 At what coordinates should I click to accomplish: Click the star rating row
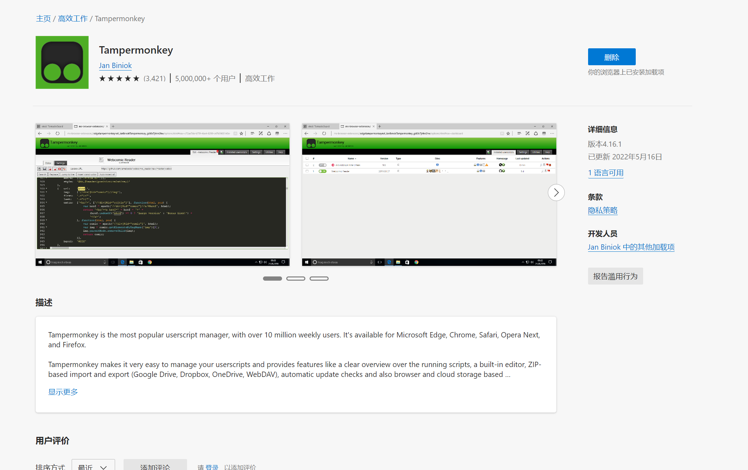119,79
